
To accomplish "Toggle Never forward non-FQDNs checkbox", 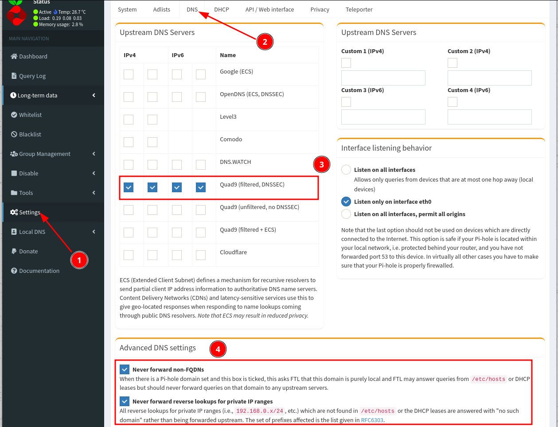I will (125, 369).
